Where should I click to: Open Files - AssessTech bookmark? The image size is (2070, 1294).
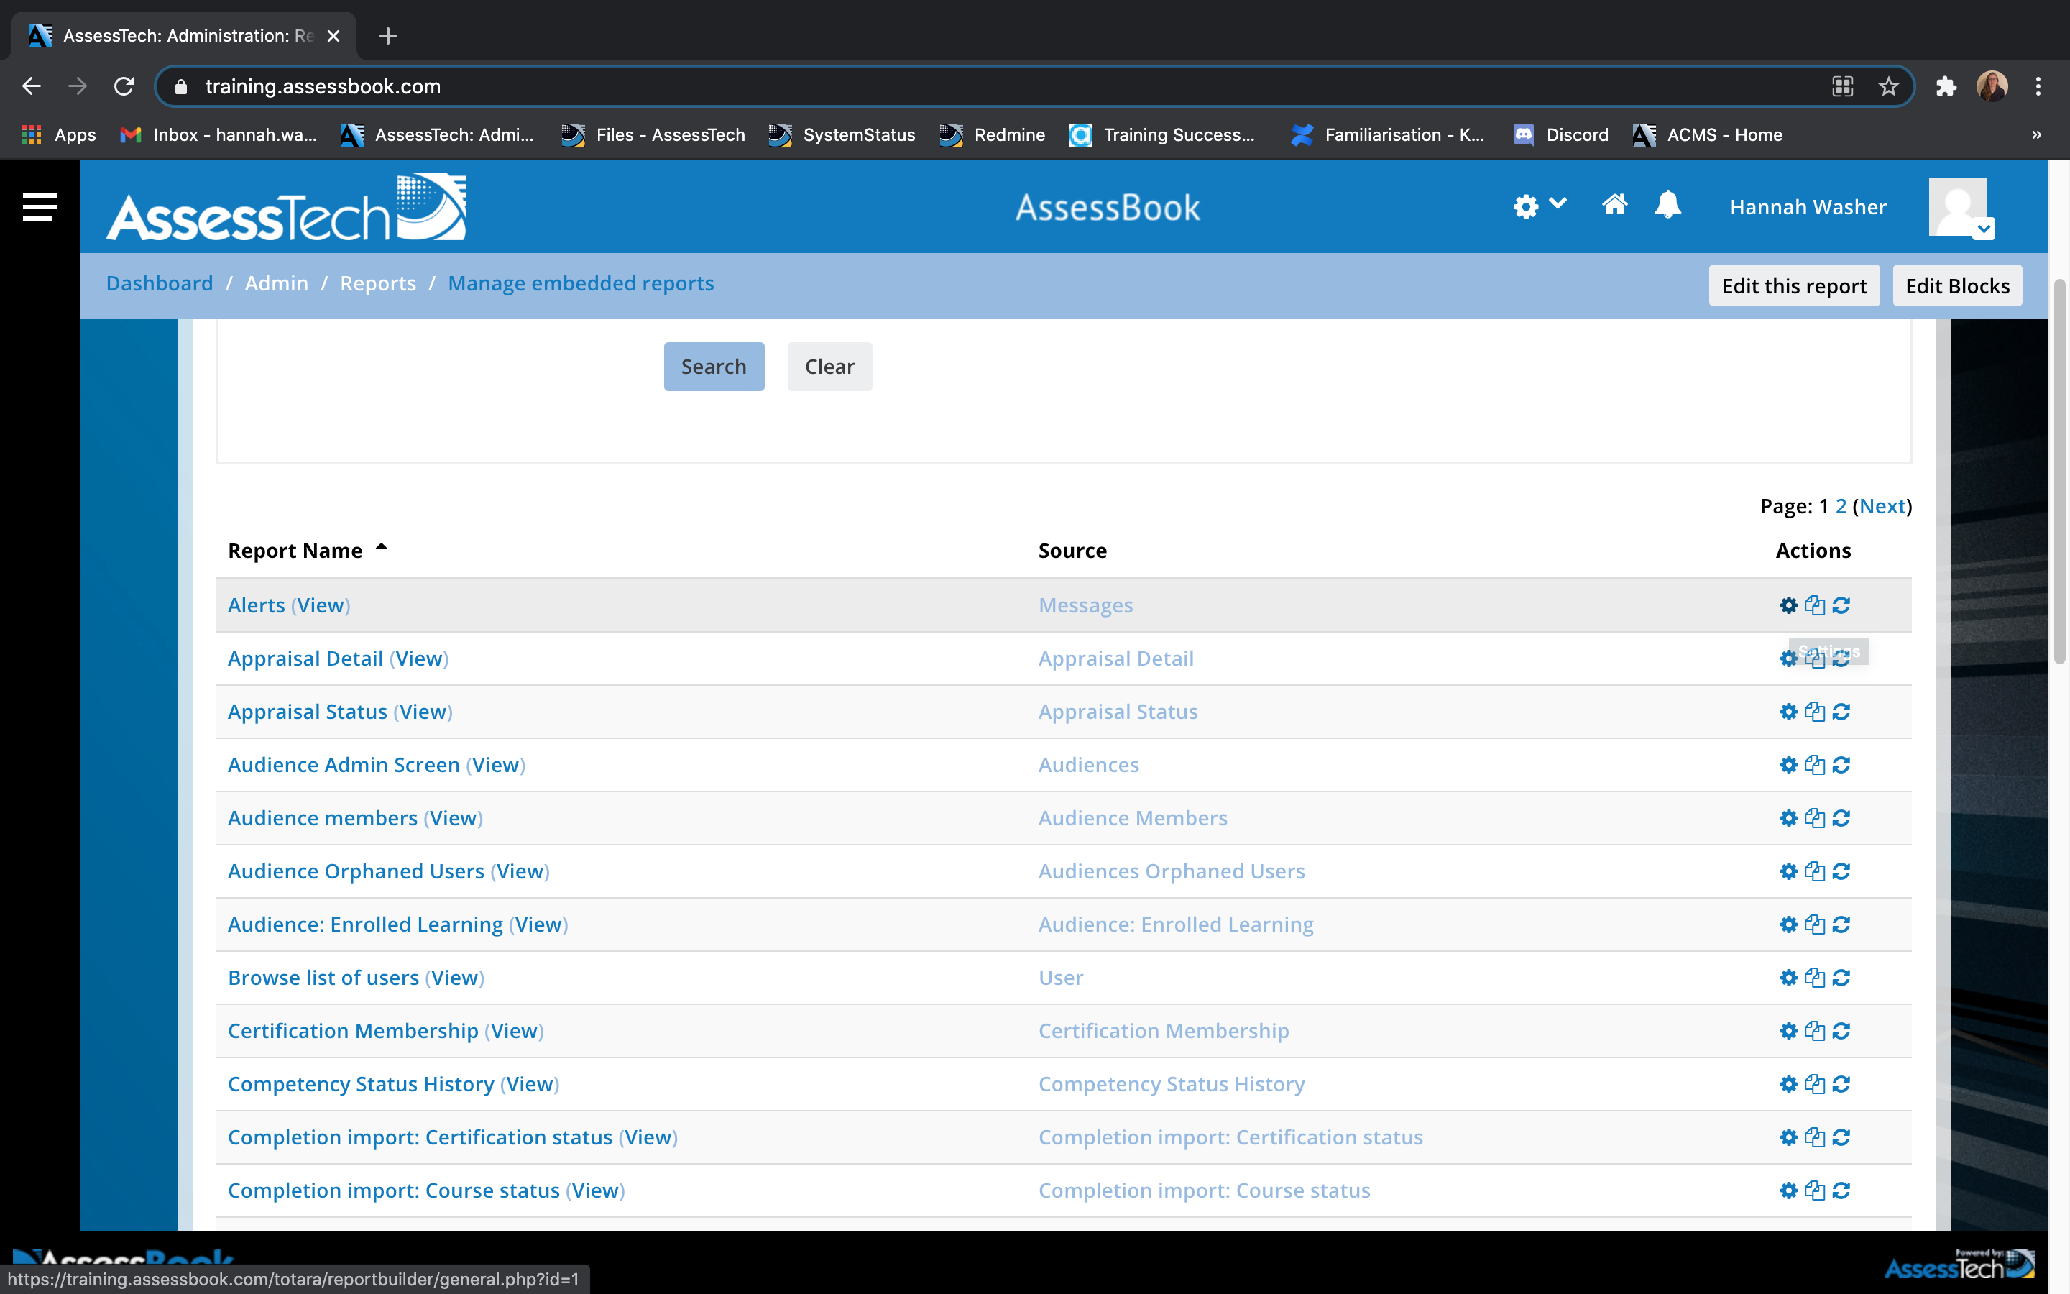pyautogui.click(x=653, y=134)
